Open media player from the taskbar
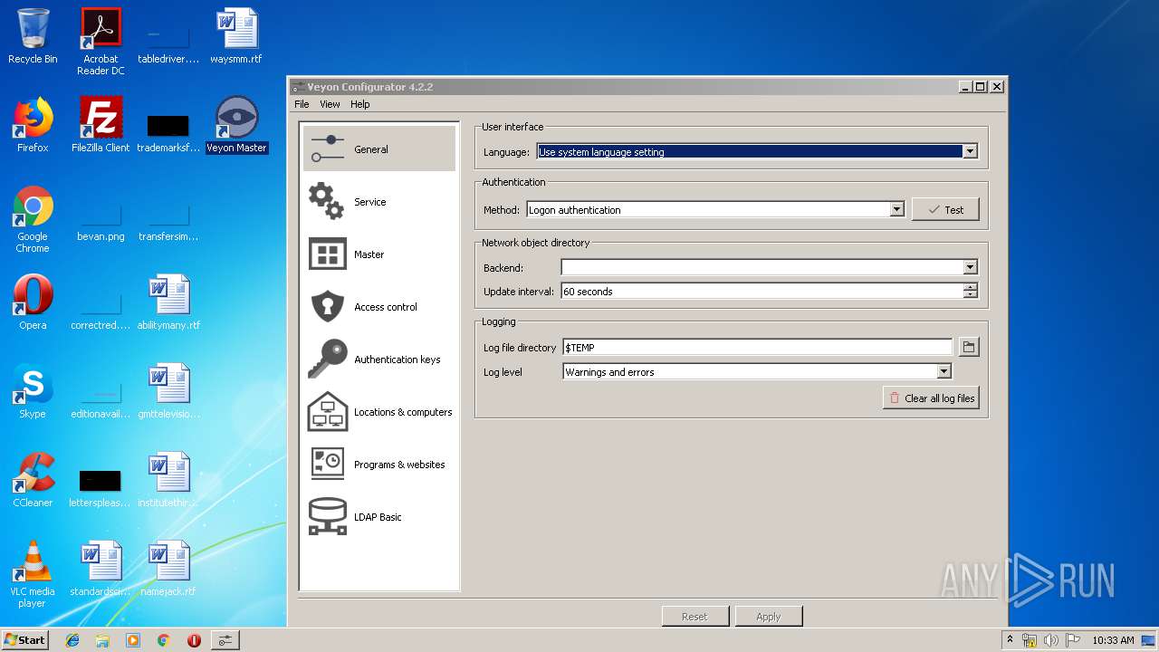 click(x=133, y=640)
